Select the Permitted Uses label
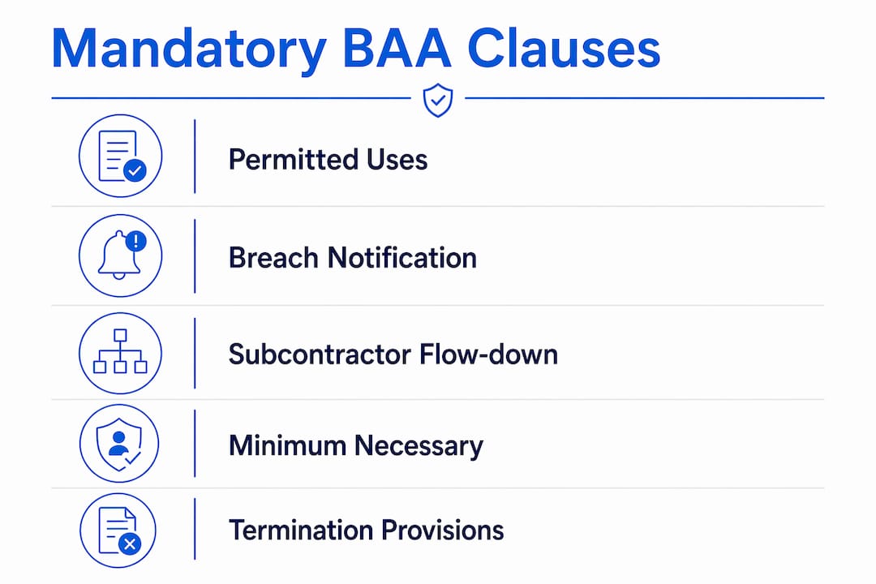Screen dimensions: 876x584 click(328, 160)
